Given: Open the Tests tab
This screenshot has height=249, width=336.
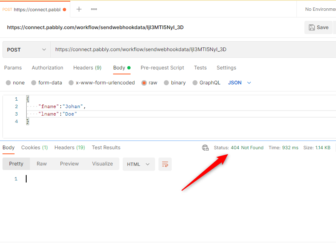Looking at the screenshot, I should click(200, 68).
